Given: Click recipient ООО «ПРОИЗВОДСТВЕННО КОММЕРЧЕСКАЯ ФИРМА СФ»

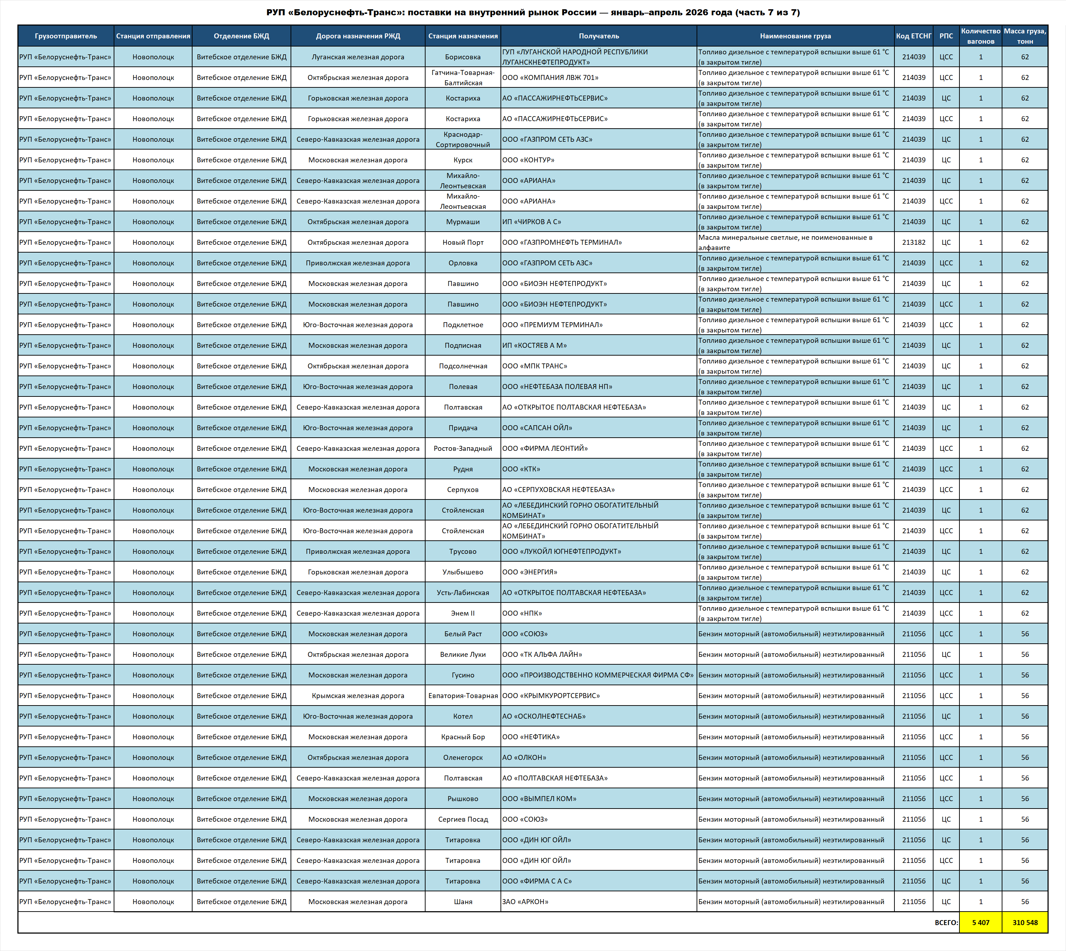Looking at the screenshot, I should [599, 675].
